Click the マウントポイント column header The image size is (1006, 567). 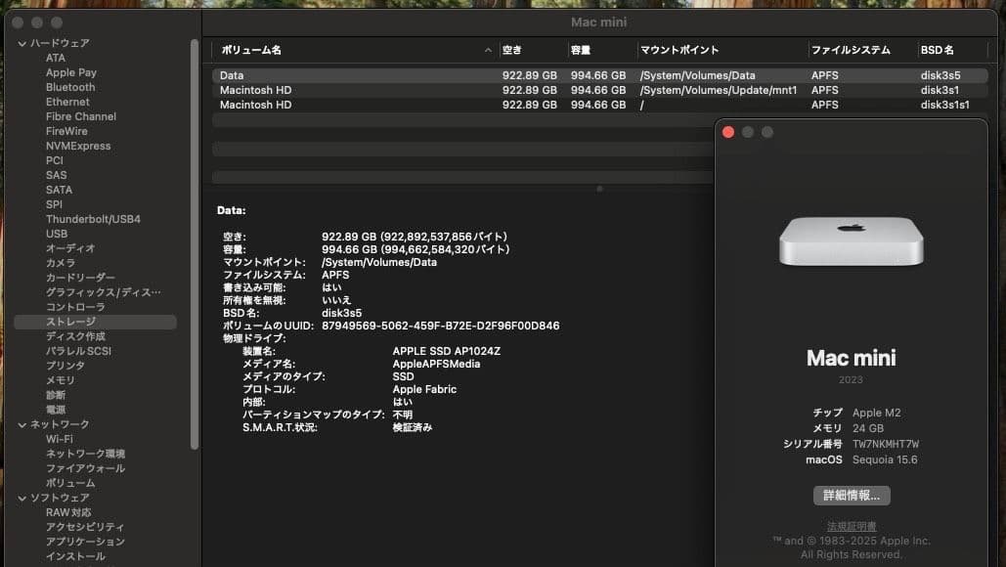tap(679, 51)
